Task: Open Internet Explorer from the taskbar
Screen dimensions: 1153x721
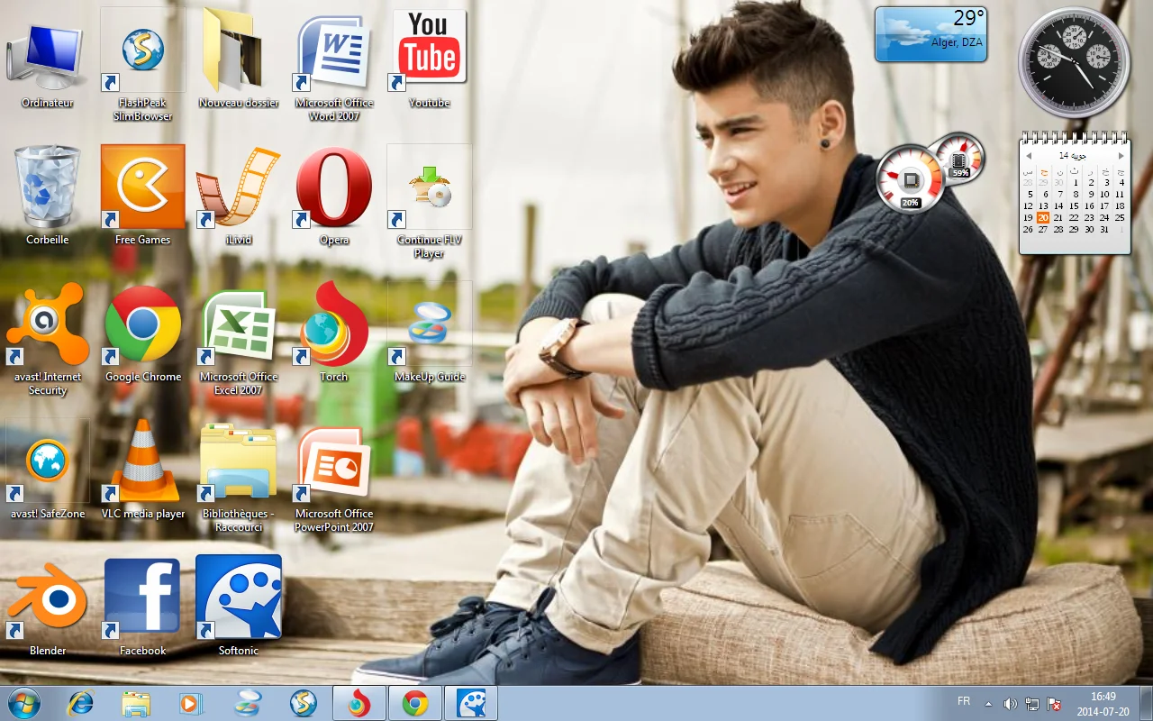Action: [x=81, y=703]
